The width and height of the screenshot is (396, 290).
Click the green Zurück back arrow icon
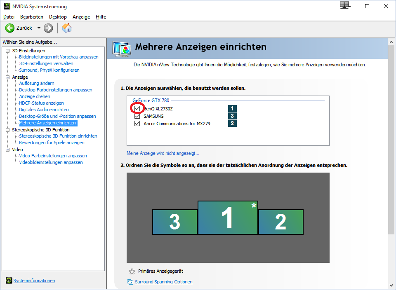pos(10,28)
